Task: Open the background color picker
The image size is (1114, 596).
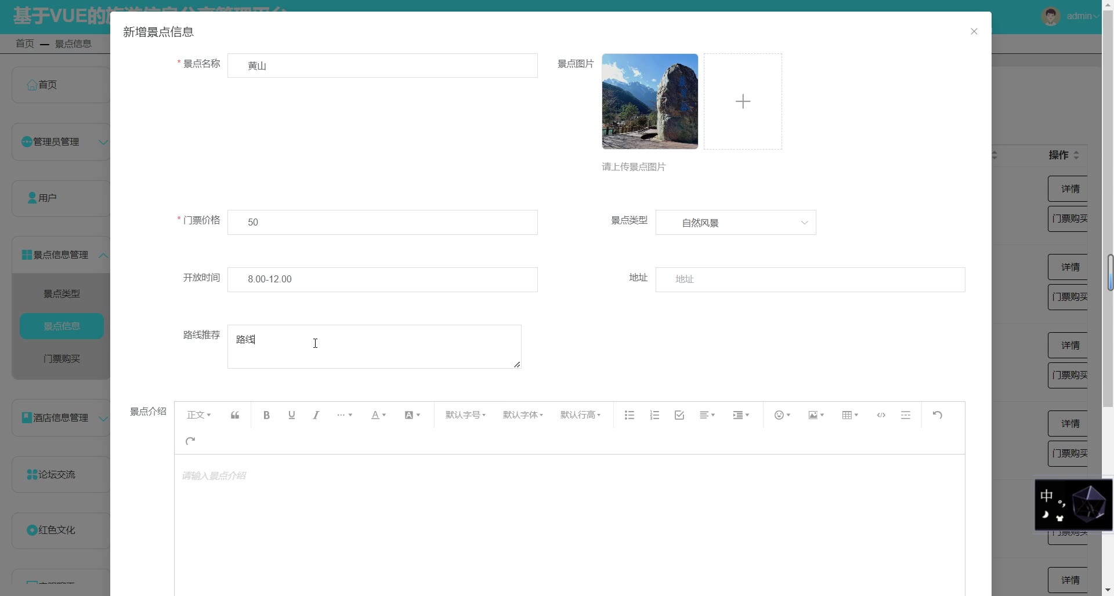Action: coord(412,415)
